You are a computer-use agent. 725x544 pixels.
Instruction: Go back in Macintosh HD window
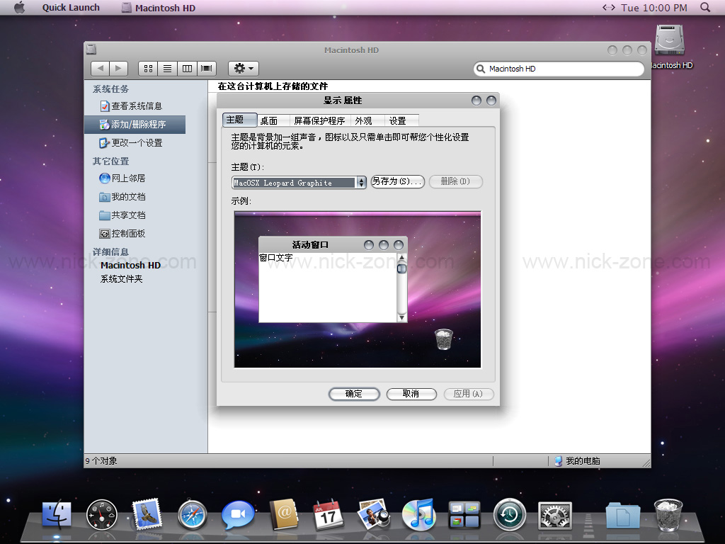click(x=101, y=69)
